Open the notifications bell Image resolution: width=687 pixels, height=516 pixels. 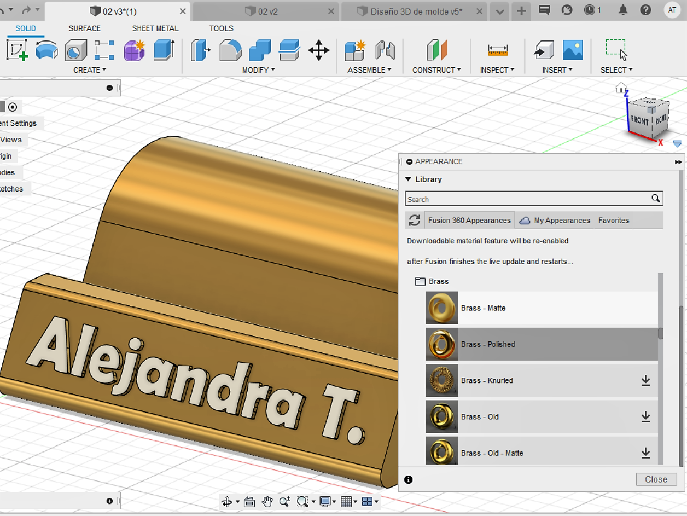622,10
